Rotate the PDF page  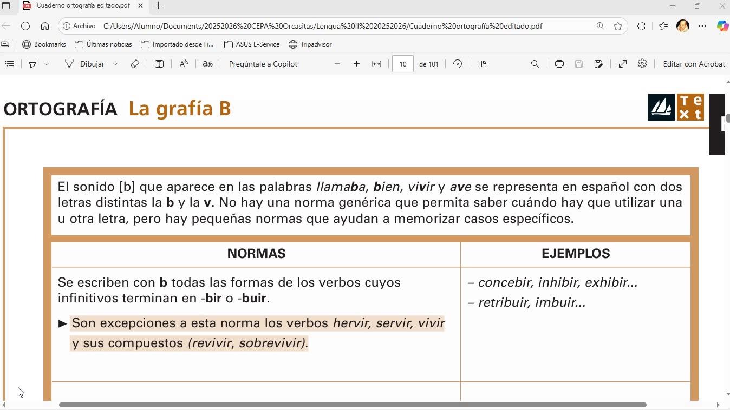click(458, 64)
